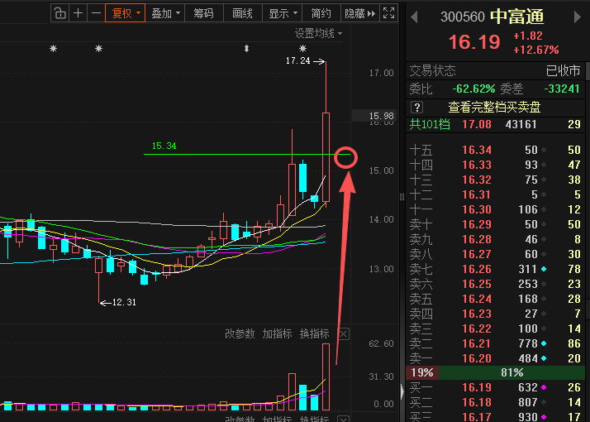Image resolution: width=590 pixels, height=422 pixels.
Task: Click the cyan diamond beside 卖七 volume 311
Action: pos(544,269)
